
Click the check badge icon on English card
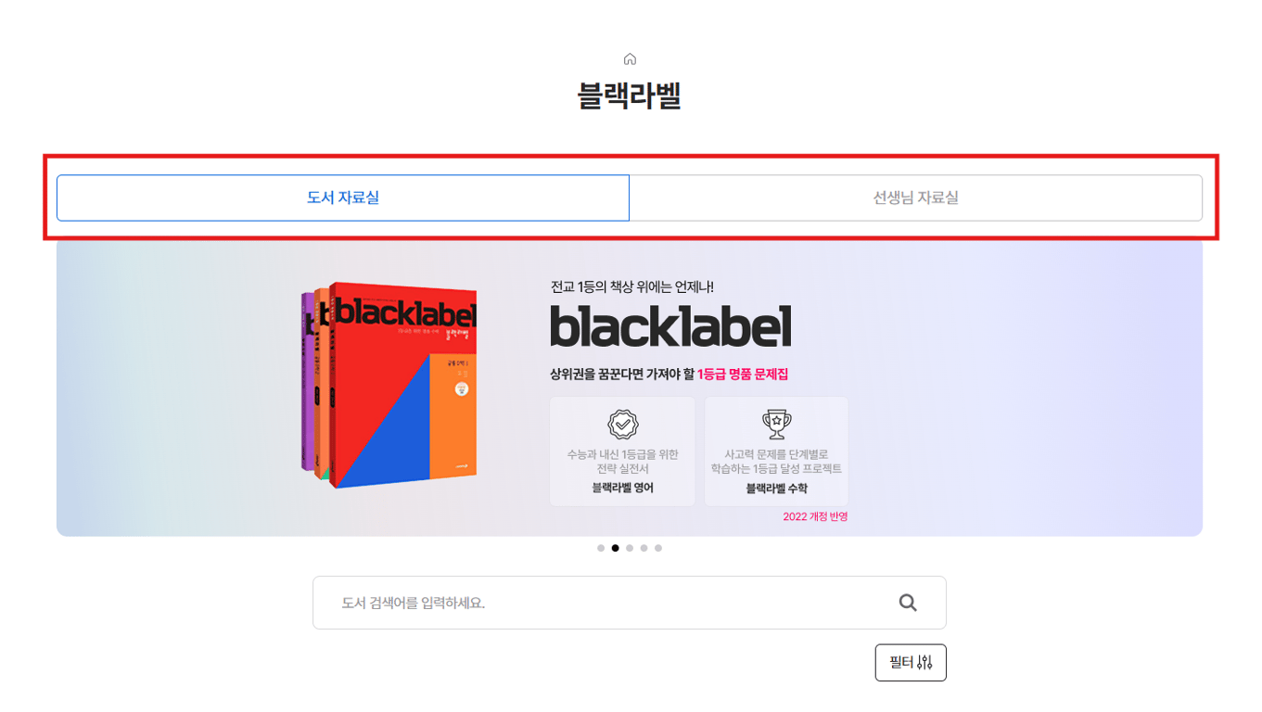[622, 424]
